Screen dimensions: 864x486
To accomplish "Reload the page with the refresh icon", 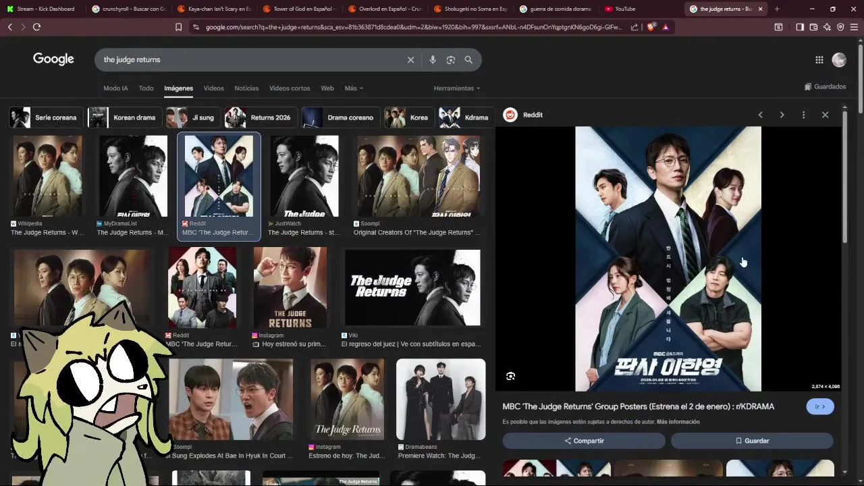I will coord(36,27).
